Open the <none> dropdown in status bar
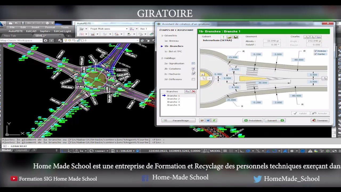Screen dimensions: 341x192 107,151
